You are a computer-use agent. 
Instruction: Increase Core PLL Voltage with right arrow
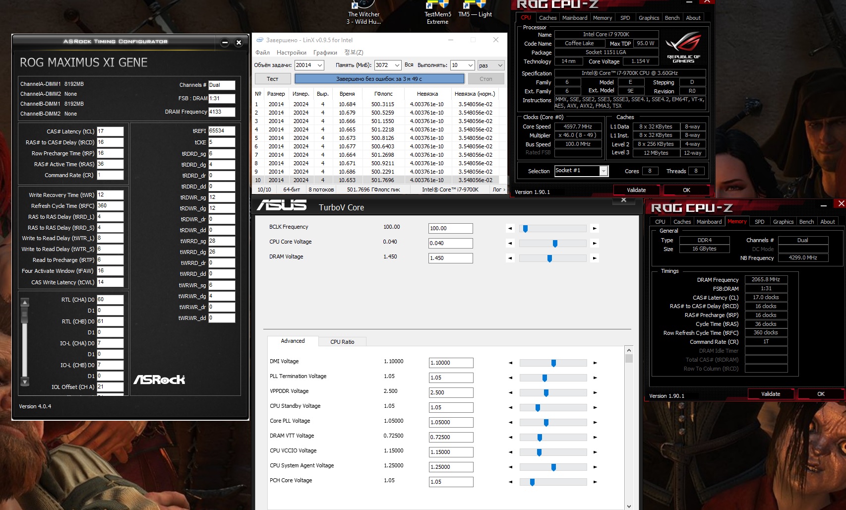point(595,423)
